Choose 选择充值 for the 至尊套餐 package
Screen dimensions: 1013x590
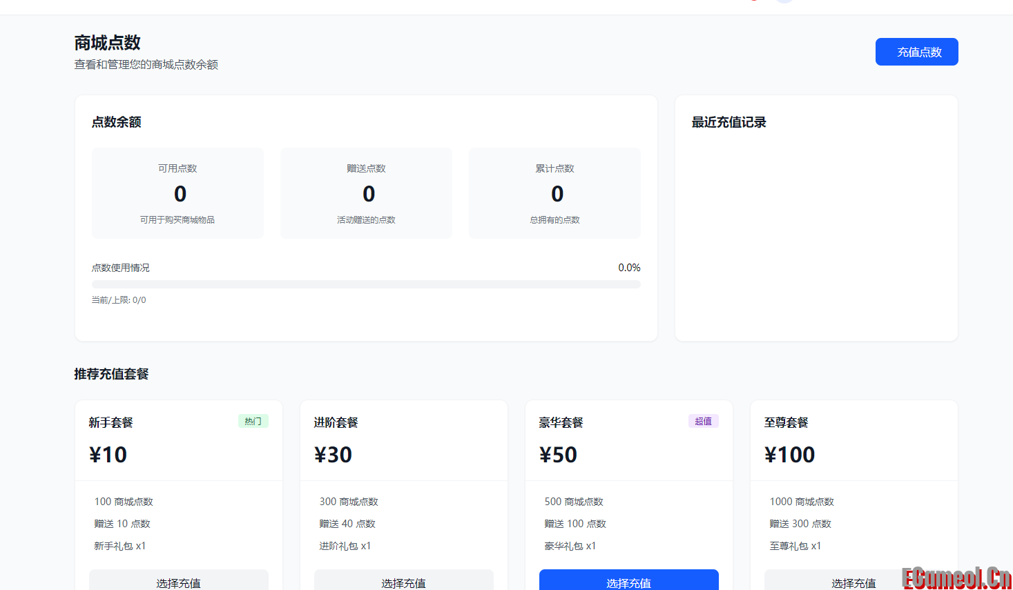click(x=853, y=583)
